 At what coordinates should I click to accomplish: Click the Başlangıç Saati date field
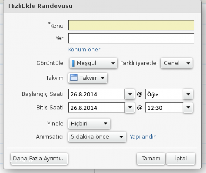[96, 94]
